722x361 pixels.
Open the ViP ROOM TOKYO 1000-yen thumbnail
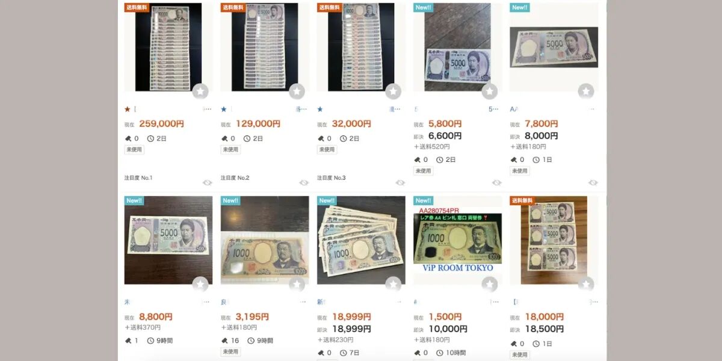pyautogui.click(x=457, y=240)
